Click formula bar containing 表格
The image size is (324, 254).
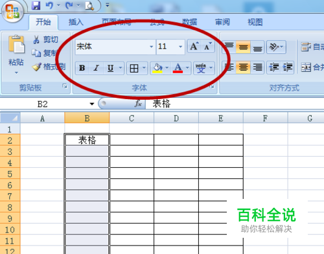(x=235, y=104)
